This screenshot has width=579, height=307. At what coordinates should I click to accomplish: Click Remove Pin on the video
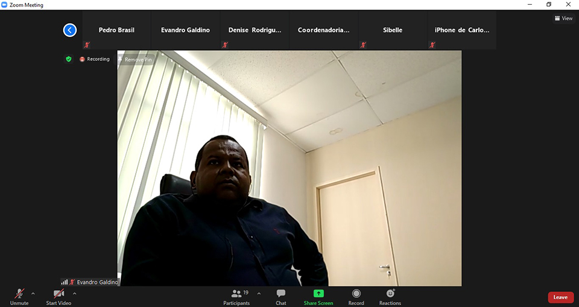pos(135,60)
